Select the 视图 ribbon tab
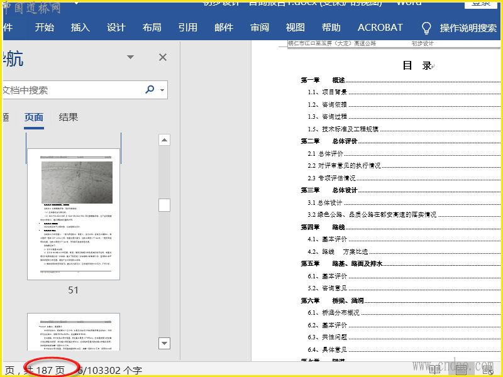 click(x=295, y=28)
